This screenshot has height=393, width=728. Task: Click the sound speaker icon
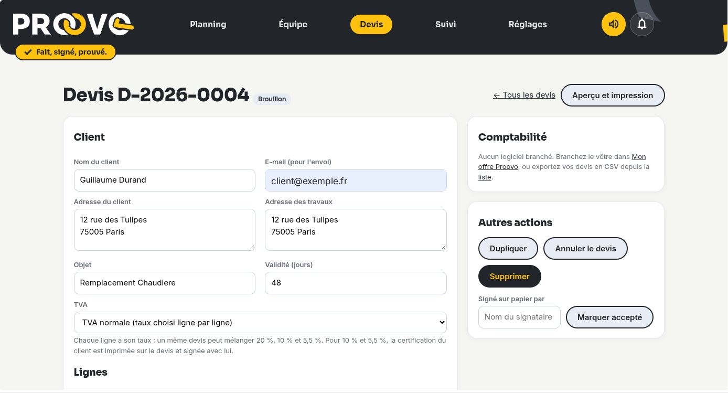(613, 24)
